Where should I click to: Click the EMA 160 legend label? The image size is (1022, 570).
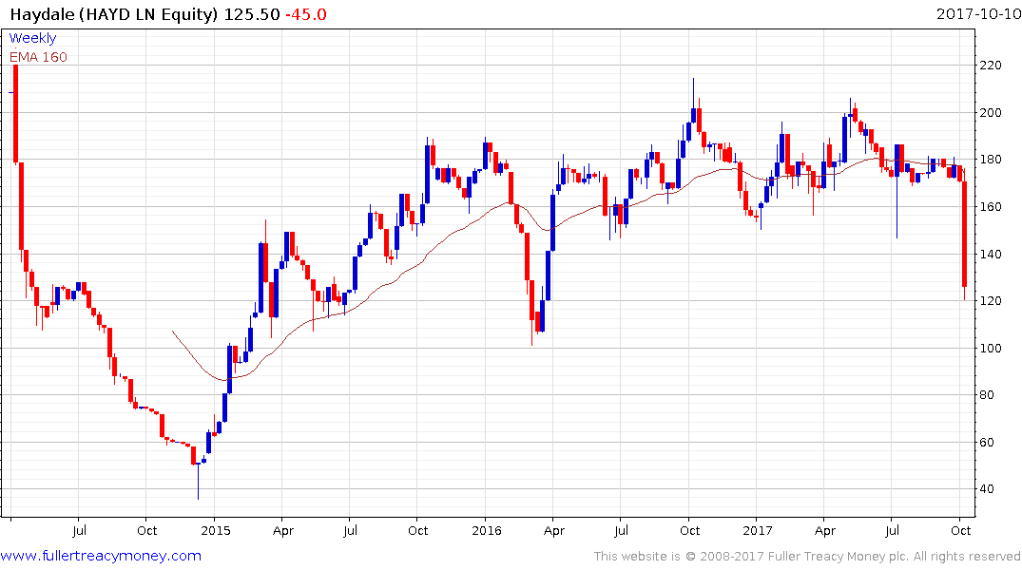(x=38, y=57)
